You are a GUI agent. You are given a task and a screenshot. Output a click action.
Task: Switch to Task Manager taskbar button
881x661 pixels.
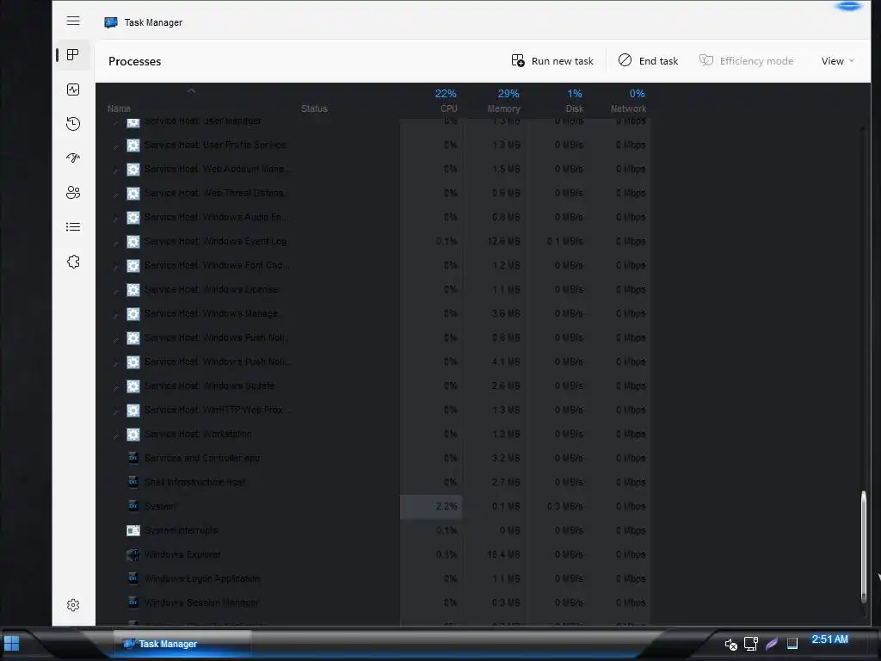point(182,644)
